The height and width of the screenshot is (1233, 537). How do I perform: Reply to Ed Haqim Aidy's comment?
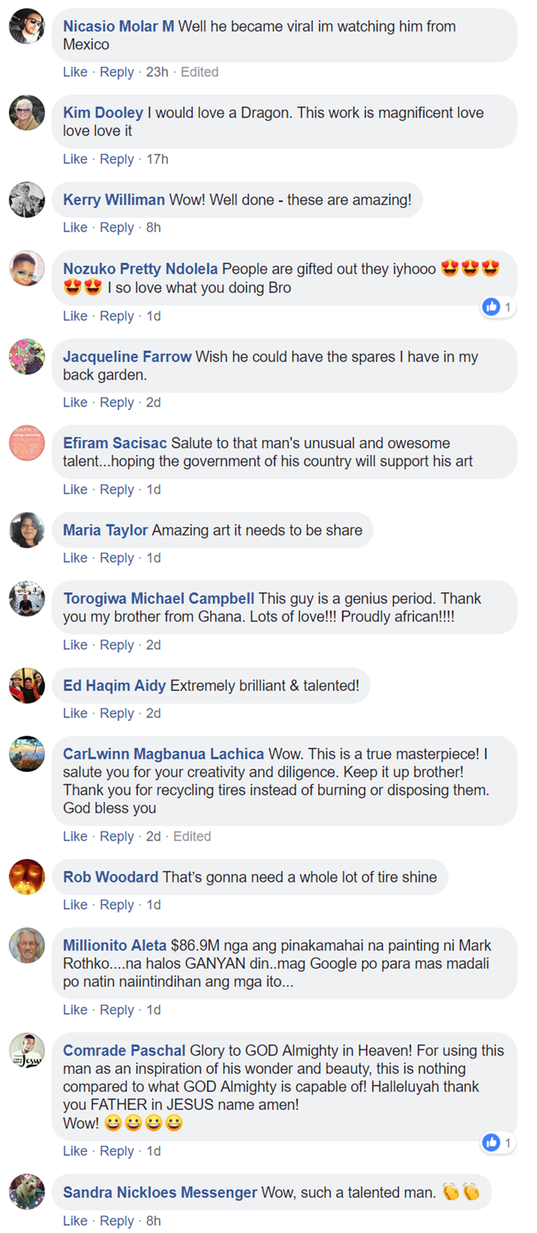point(117,713)
